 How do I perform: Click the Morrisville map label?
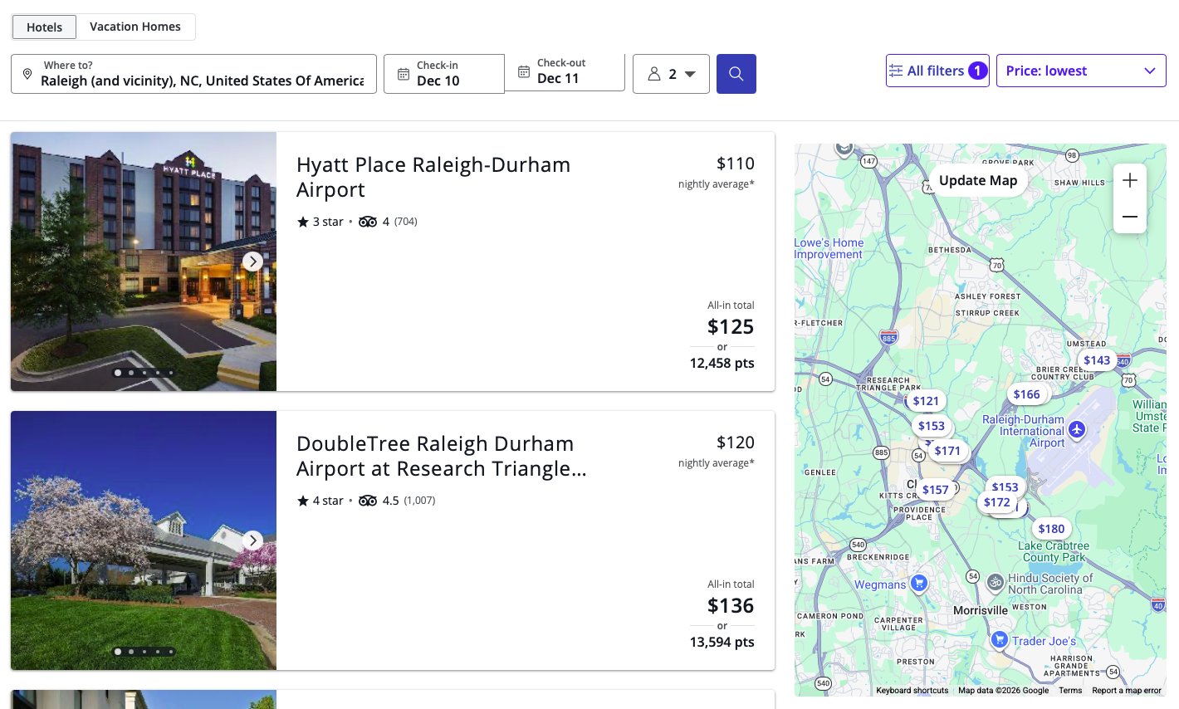click(981, 610)
